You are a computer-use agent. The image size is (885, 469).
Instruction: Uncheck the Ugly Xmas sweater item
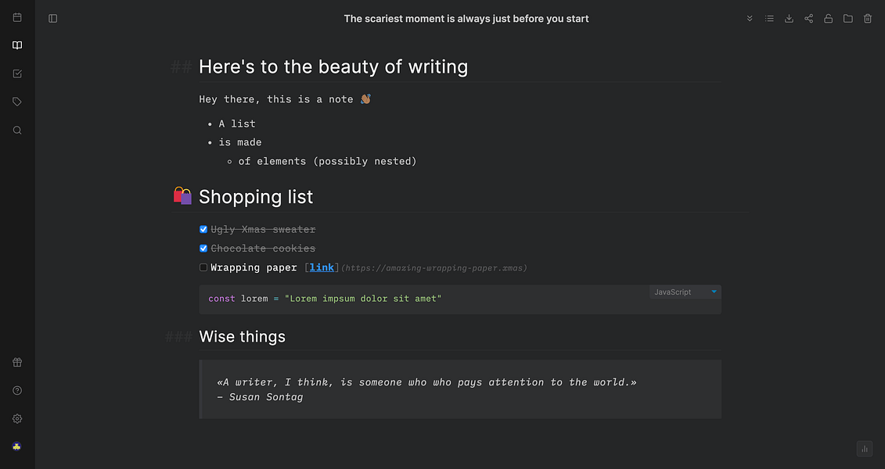[203, 230]
